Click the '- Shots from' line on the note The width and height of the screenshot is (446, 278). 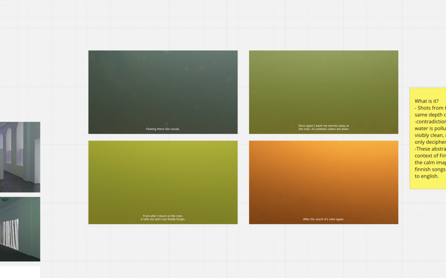click(430, 108)
